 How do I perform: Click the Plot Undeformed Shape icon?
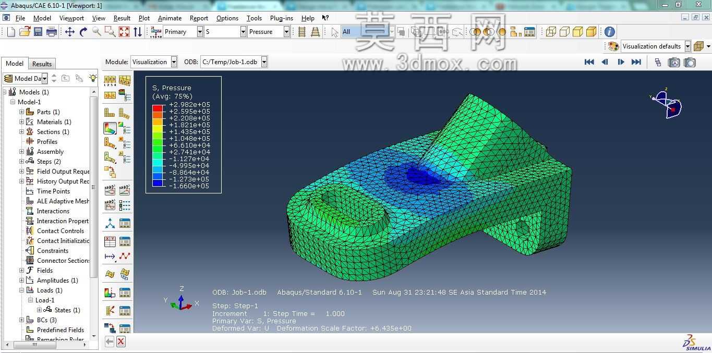coord(110,113)
